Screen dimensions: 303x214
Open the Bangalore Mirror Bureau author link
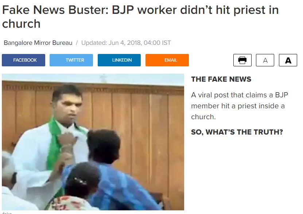click(38, 43)
